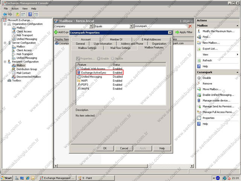Click the Refresh action icon
This screenshot has height=181, width=241.
tap(199, 60)
